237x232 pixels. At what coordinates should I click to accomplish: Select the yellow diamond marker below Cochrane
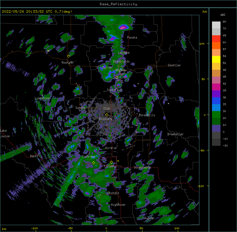(93, 163)
